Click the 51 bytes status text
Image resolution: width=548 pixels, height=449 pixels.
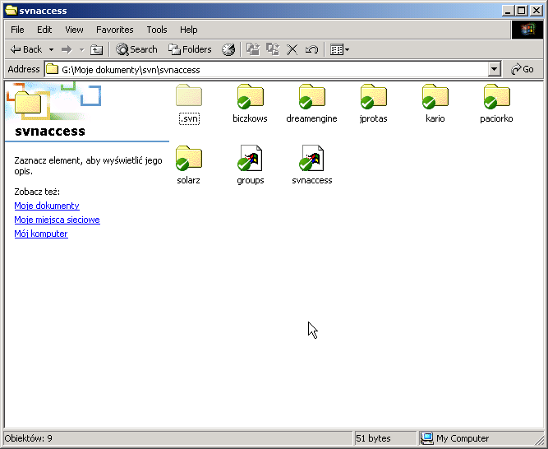point(373,438)
